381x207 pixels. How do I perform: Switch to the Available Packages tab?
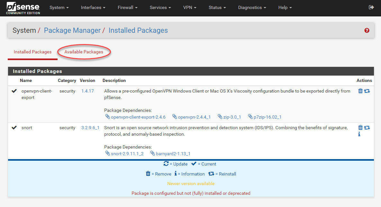(x=84, y=52)
